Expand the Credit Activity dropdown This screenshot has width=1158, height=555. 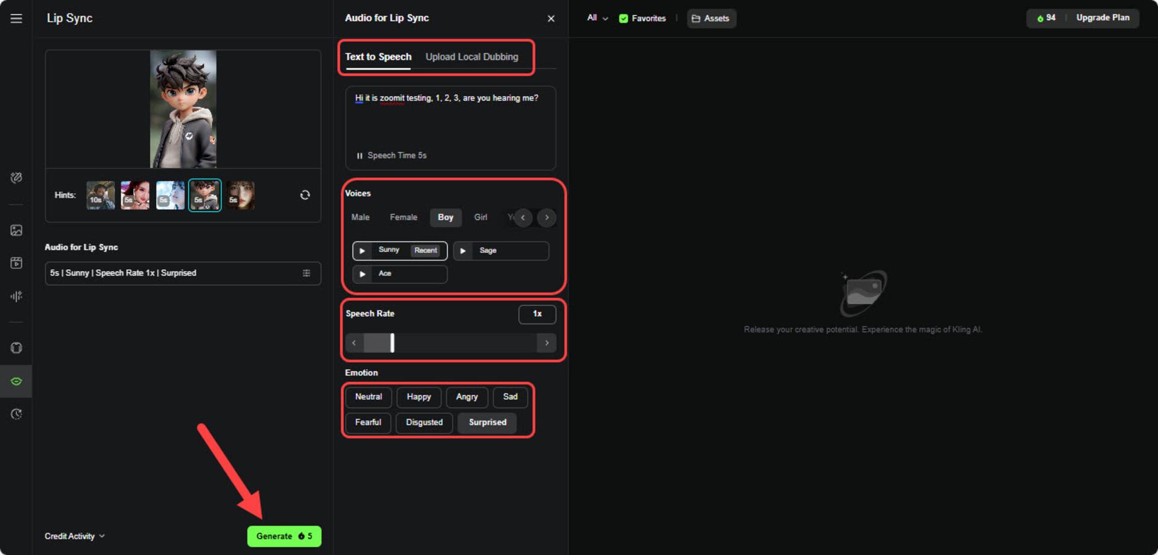pos(75,536)
